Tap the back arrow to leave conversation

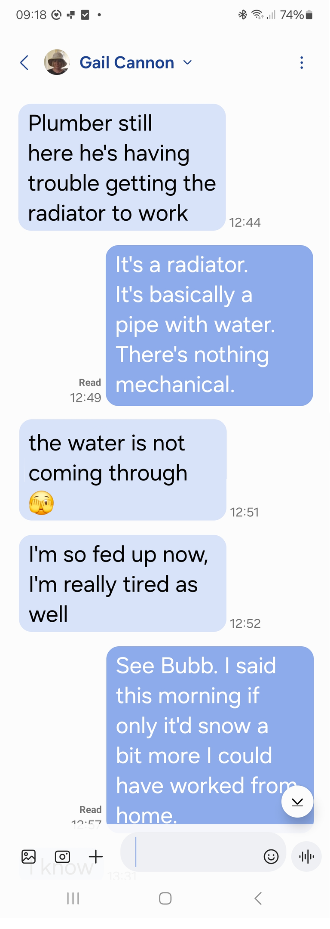coord(25,63)
